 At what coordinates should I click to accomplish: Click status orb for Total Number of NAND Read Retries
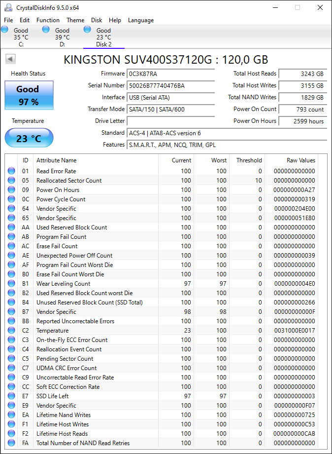(x=11, y=443)
